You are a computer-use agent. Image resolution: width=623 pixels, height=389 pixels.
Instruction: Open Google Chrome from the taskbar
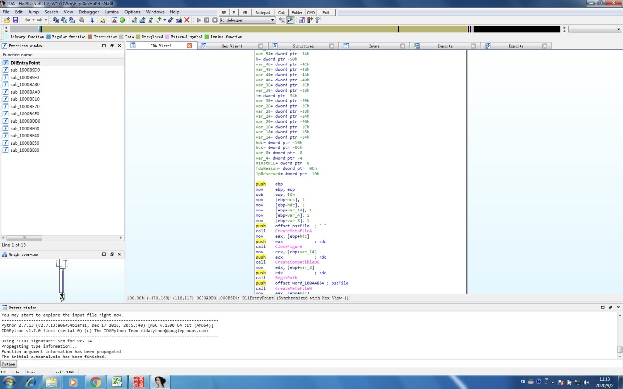click(95, 382)
